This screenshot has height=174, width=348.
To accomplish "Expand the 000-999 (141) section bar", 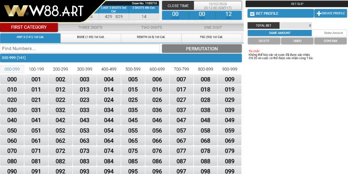I will 121,58.
